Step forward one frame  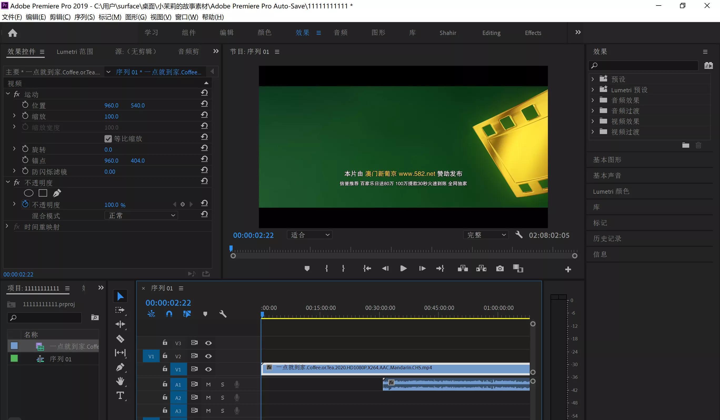tap(422, 269)
